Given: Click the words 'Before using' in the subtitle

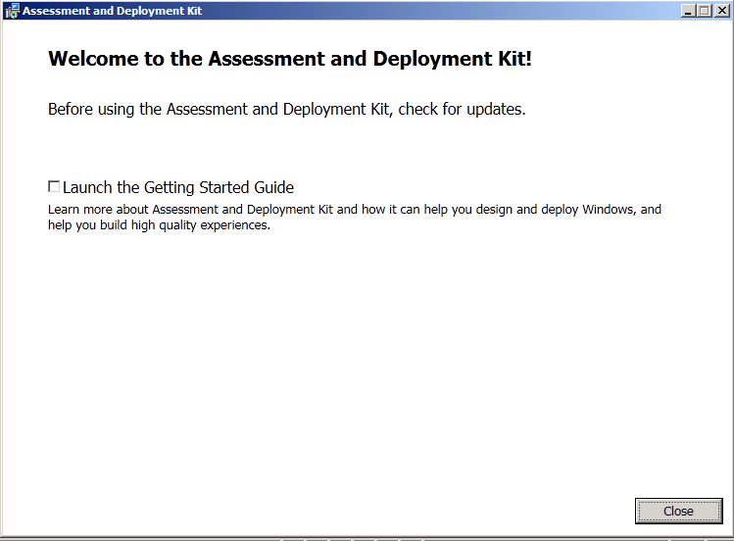Looking at the screenshot, I should [x=91, y=110].
